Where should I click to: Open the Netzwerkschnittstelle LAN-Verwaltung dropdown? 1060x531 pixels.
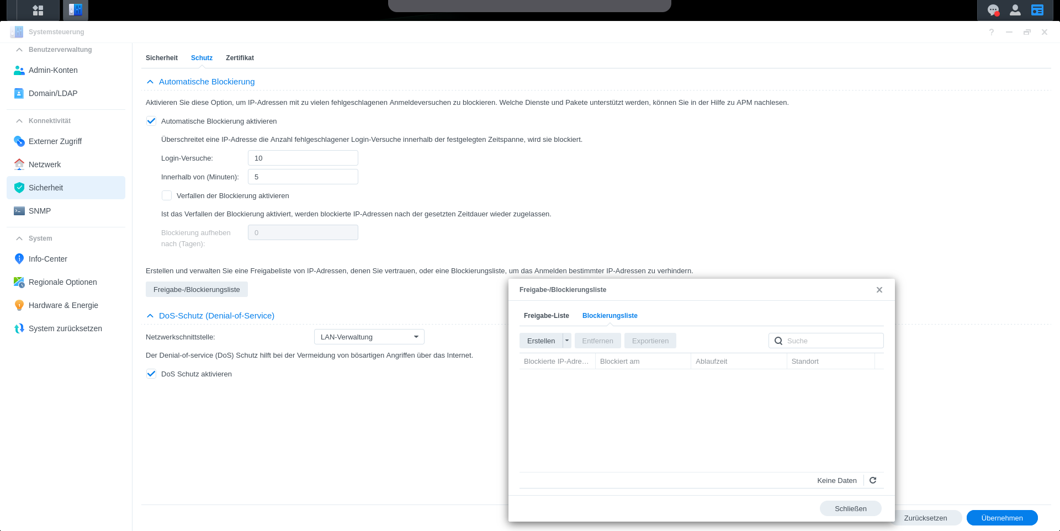[369, 337]
